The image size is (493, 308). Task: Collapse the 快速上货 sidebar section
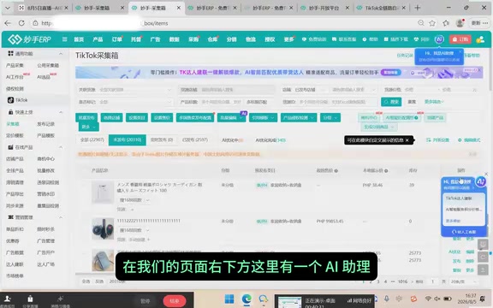pos(61,112)
